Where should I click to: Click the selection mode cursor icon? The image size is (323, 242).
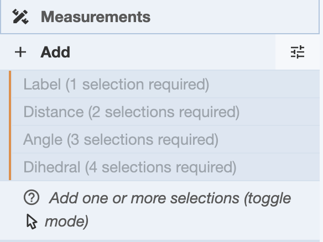pos(32,222)
